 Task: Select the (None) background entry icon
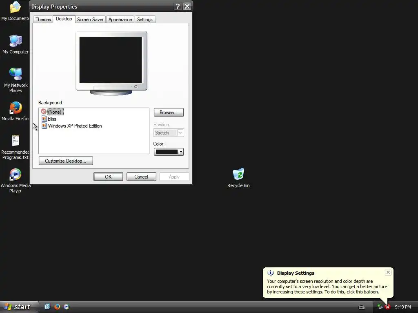(44, 112)
